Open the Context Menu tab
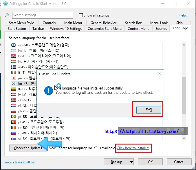196x170 pixels. pos(138,29)
